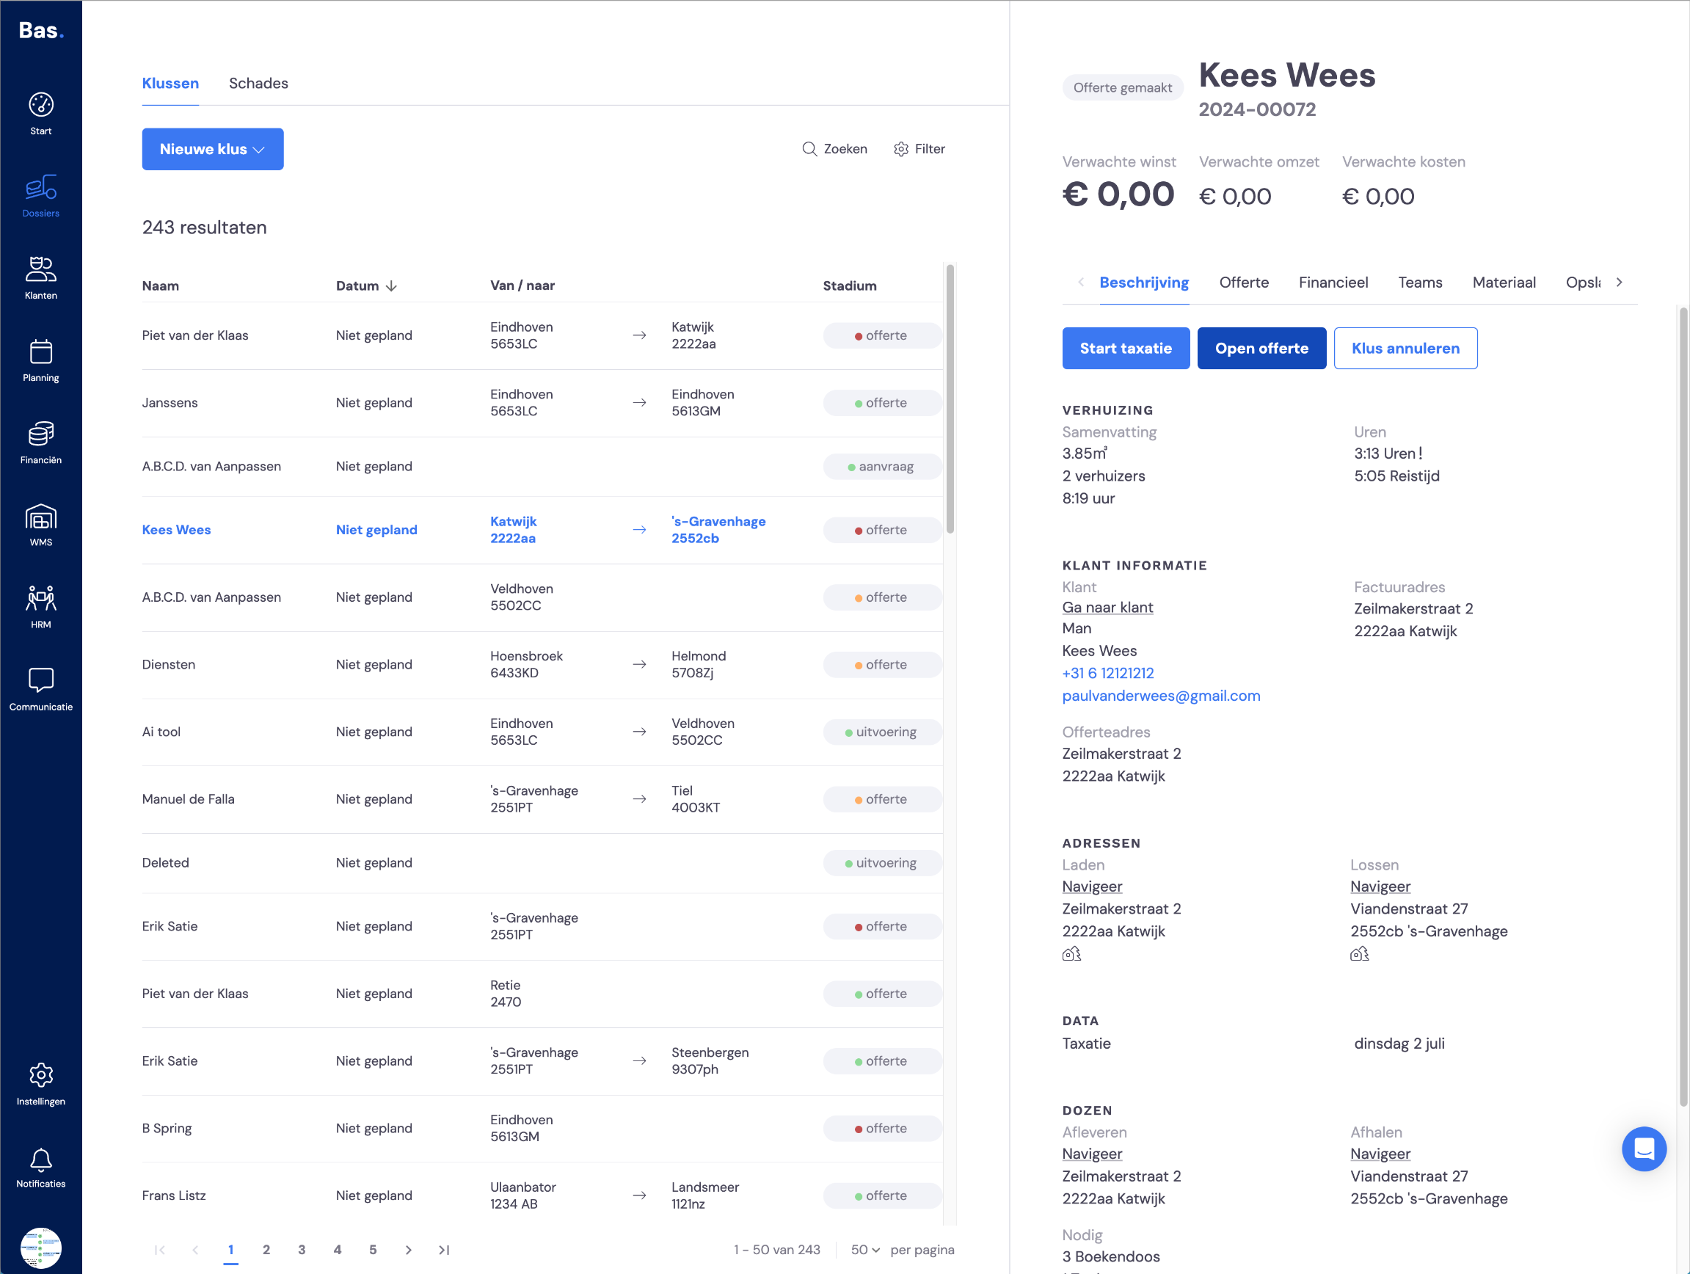Expand the Nieuwe klus dropdown button
The height and width of the screenshot is (1274, 1690).
click(212, 149)
